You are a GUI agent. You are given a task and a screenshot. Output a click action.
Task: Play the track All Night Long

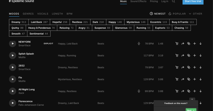pos(13,91)
